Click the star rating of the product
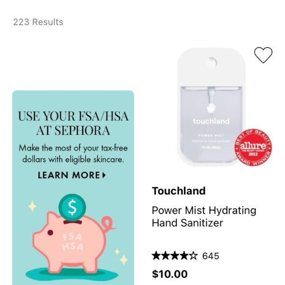The image size is (285, 285). click(x=175, y=256)
